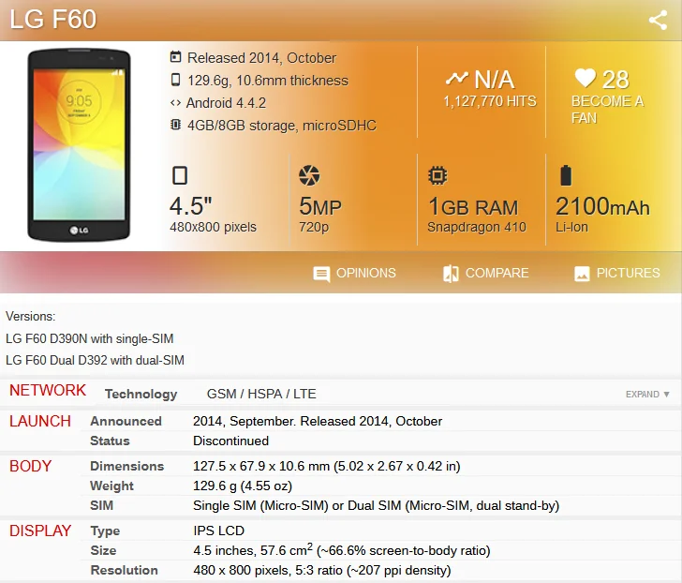
Task: Click the Resolution spec label
Action: (x=124, y=570)
